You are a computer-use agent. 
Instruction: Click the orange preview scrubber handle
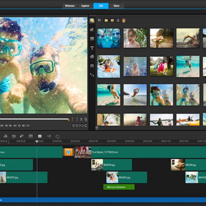(69, 120)
